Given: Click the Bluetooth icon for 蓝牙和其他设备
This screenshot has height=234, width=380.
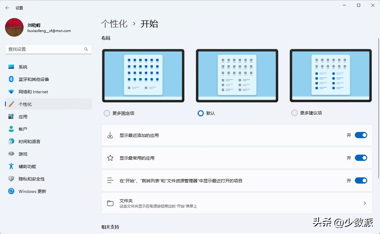Looking at the screenshot, I should (x=11, y=79).
